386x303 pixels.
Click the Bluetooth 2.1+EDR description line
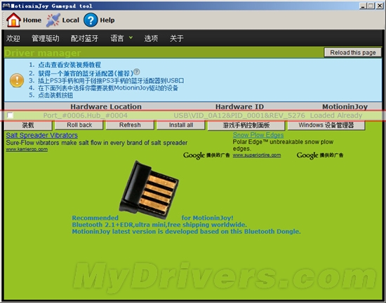(159, 225)
